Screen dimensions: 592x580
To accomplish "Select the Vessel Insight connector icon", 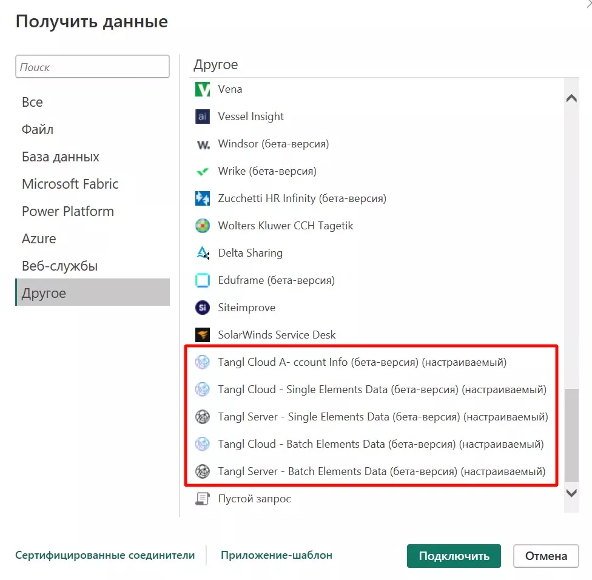I will click(202, 116).
